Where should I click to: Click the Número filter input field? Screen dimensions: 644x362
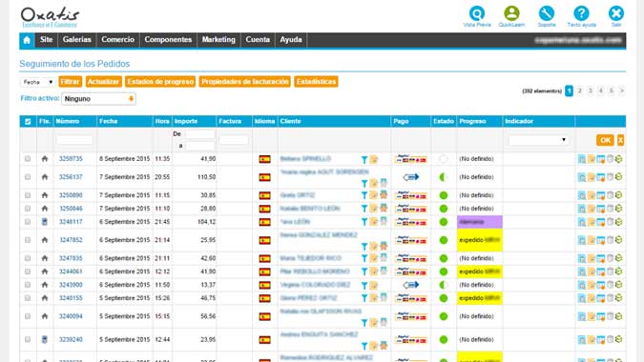(74, 140)
